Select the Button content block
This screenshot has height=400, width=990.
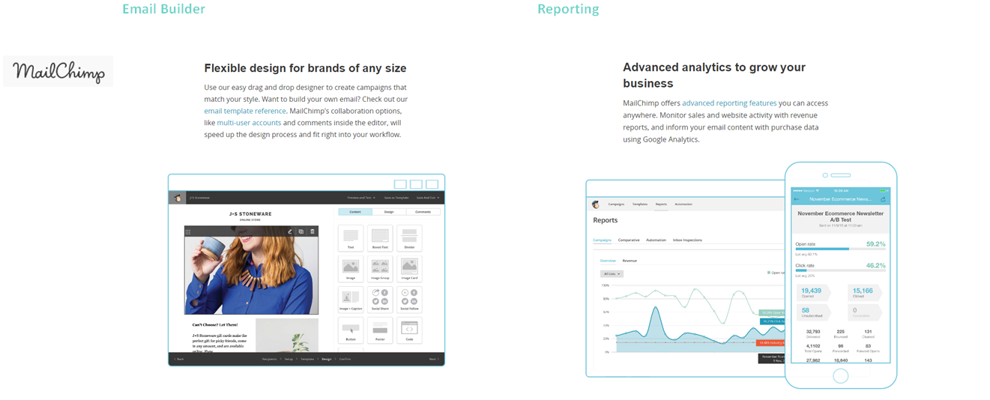tap(350, 330)
